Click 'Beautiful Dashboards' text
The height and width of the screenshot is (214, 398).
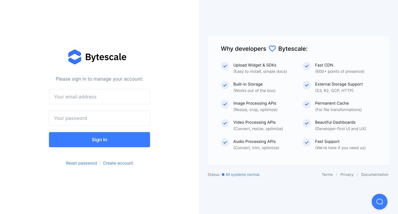tap(335, 122)
